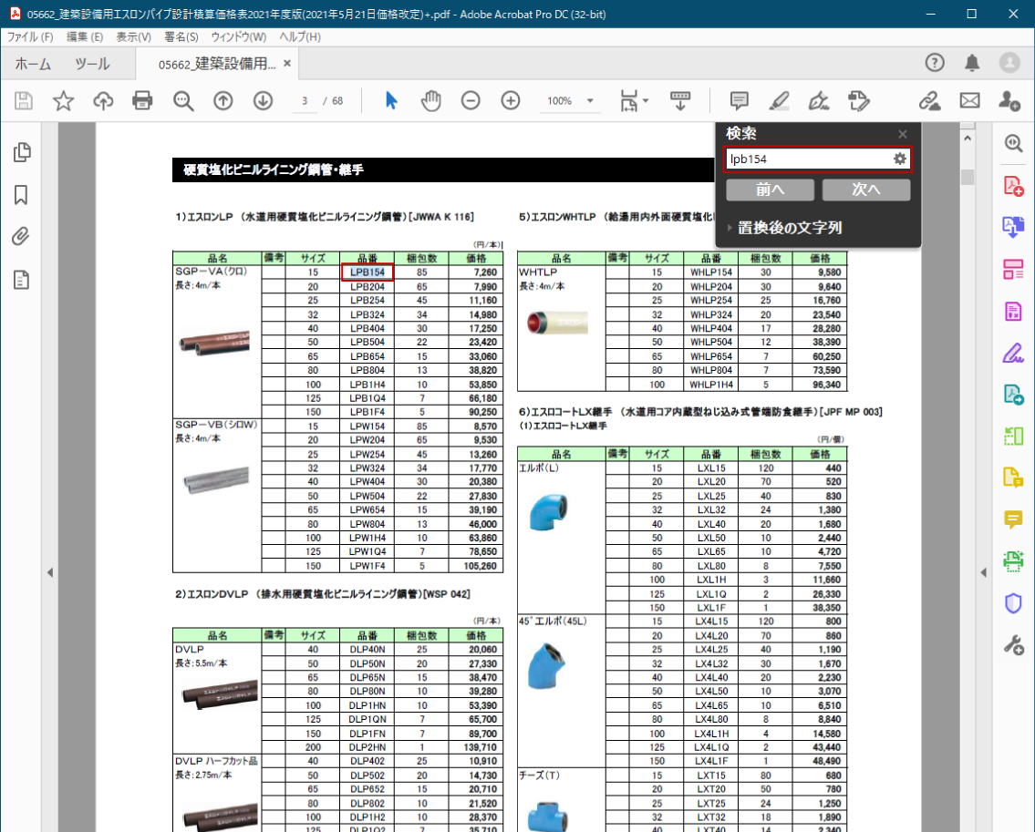Image resolution: width=1035 pixels, height=832 pixels.
Task: Open 編集 menu
Action: pyautogui.click(x=85, y=37)
